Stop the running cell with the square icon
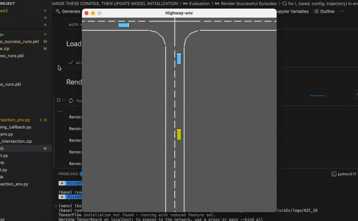 [58, 100]
